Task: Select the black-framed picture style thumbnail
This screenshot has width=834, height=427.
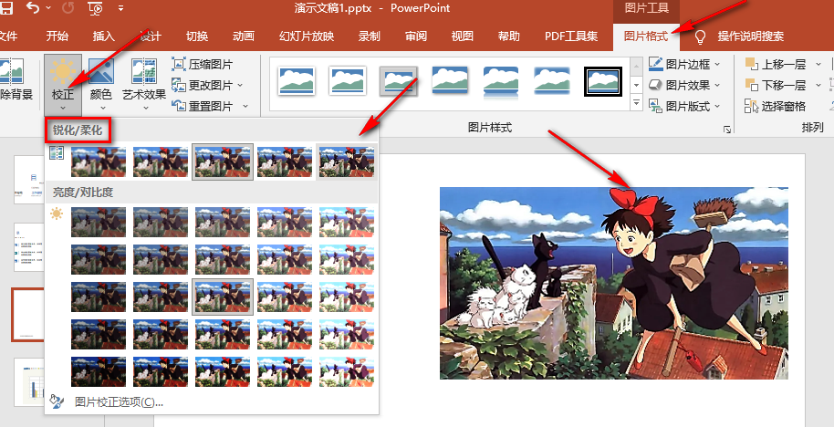Action: pyautogui.click(x=602, y=82)
